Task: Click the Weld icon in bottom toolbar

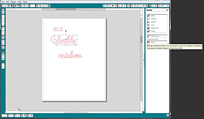Action: pos(29,116)
